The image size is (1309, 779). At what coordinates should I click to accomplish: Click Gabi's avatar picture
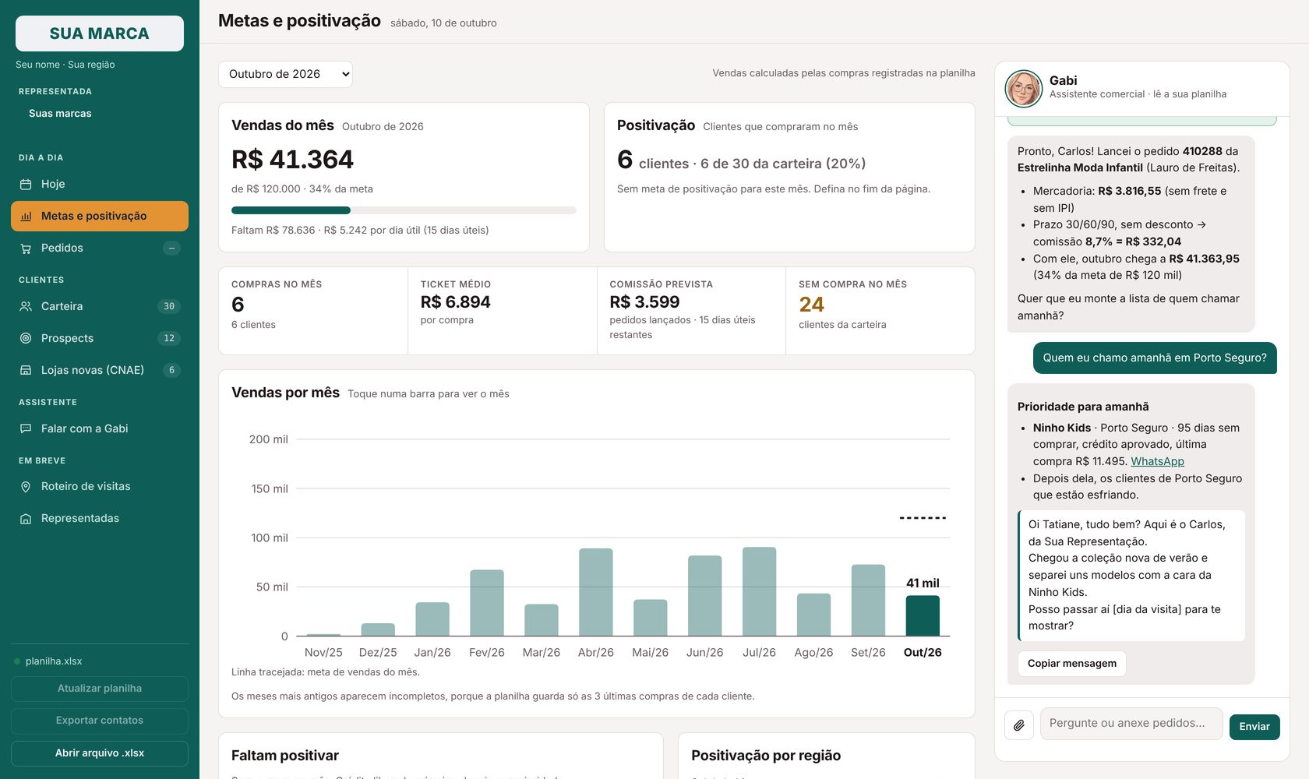(1024, 88)
